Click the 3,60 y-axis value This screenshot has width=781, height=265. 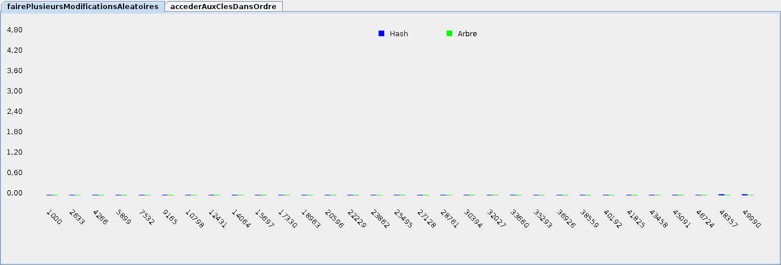(x=14, y=71)
